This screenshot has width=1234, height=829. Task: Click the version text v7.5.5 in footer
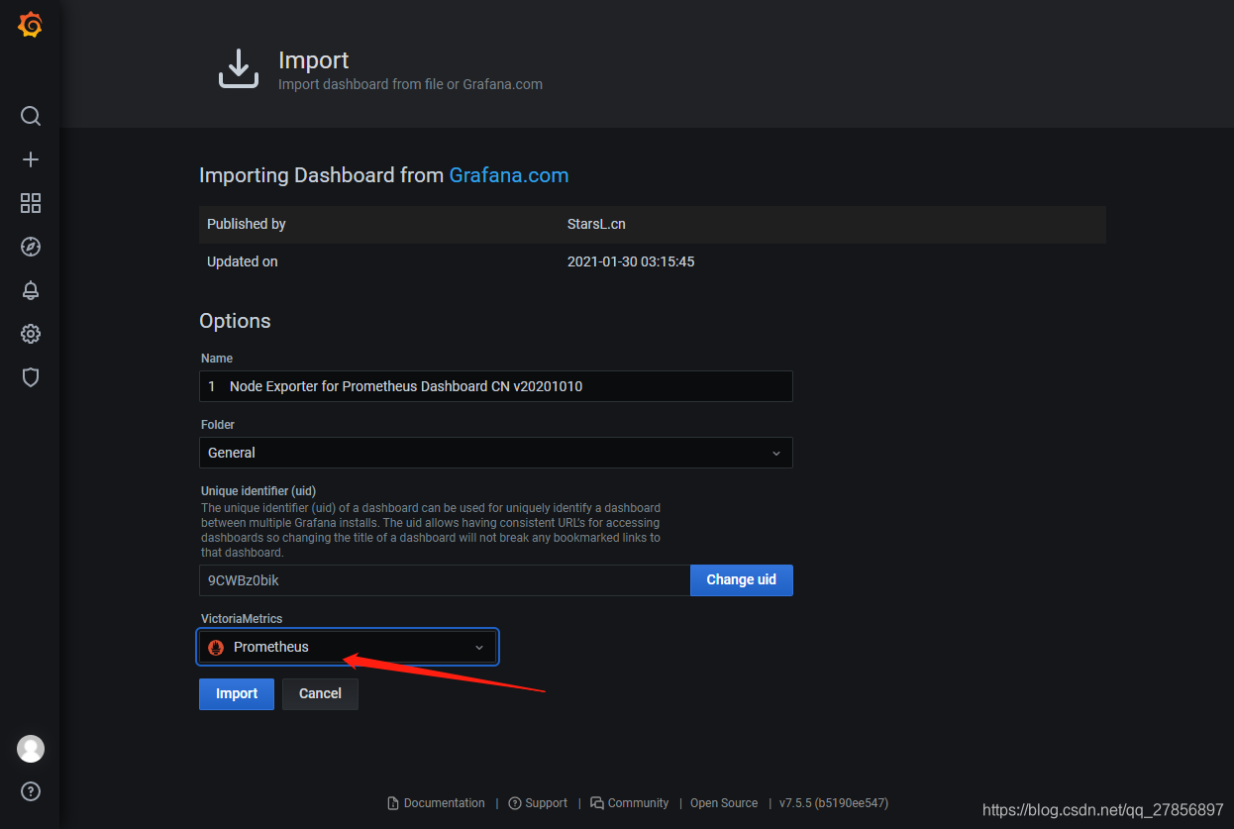pyautogui.click(x=834, y=803)
